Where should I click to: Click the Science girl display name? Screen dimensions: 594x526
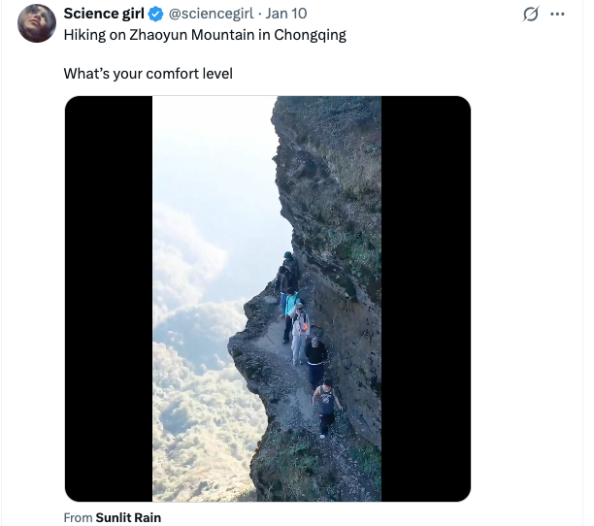coord(104,14)
